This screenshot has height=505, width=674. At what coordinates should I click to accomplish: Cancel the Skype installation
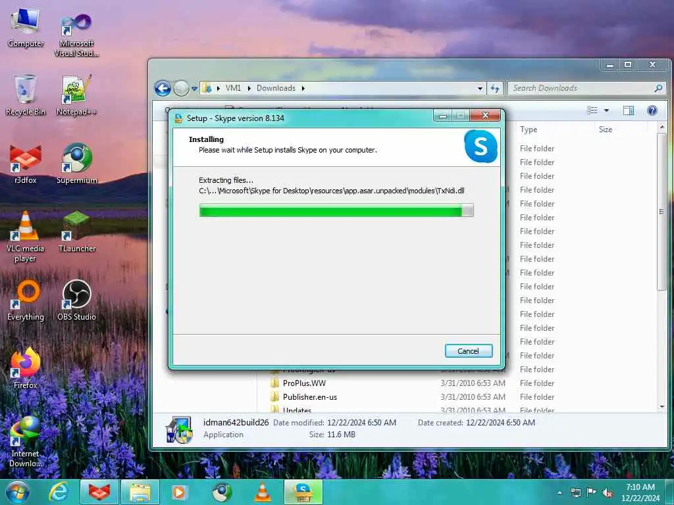pyautogui.click(x=469, y=351)
